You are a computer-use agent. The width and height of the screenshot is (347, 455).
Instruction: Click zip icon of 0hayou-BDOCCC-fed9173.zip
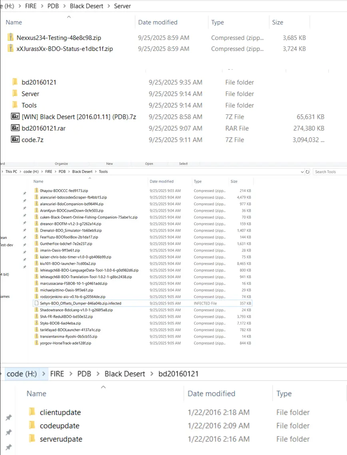[36, 190]
